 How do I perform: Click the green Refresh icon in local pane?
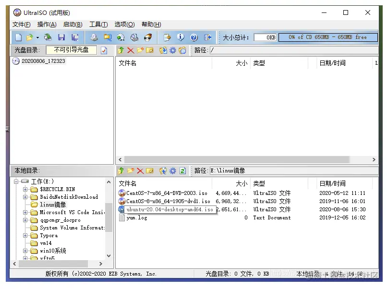click(182, 171)
